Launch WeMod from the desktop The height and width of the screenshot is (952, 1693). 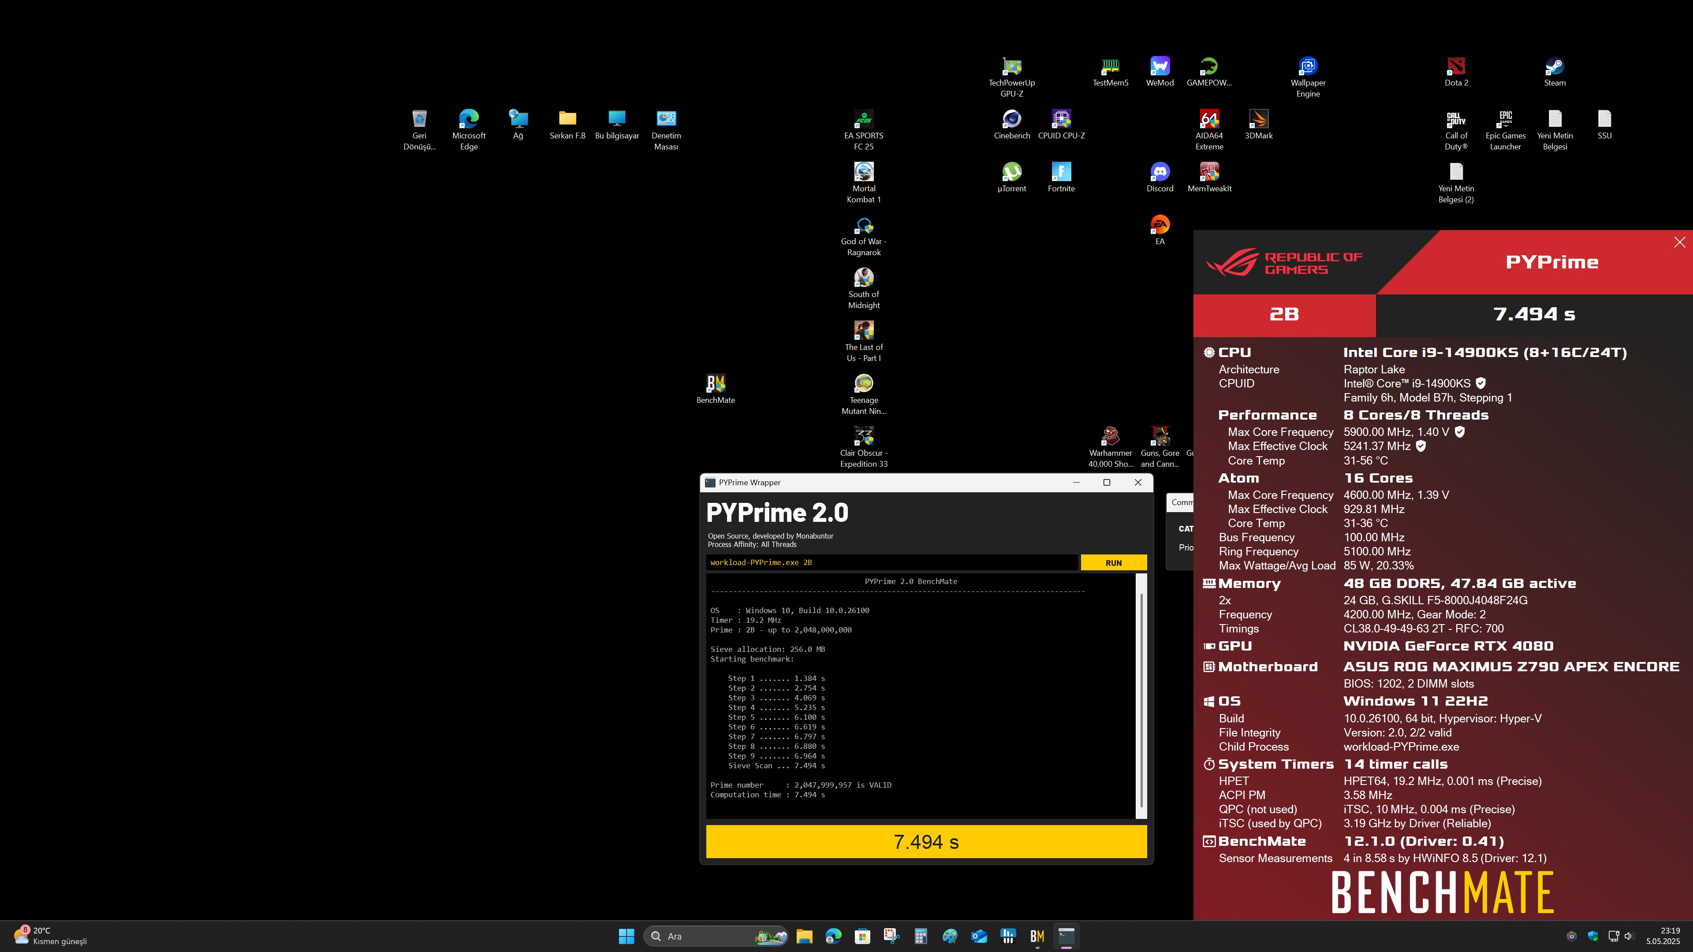pos(1160,71)
